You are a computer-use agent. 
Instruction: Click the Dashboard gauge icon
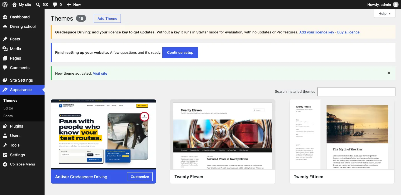(x=5, y=17)
